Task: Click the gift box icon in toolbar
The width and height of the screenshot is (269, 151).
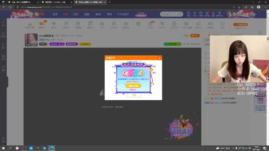Action: (x=138, y=23)
